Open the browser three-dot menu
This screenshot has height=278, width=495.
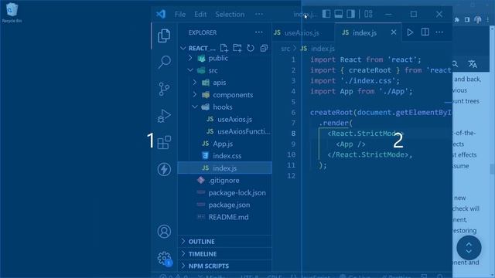[488, 19]
